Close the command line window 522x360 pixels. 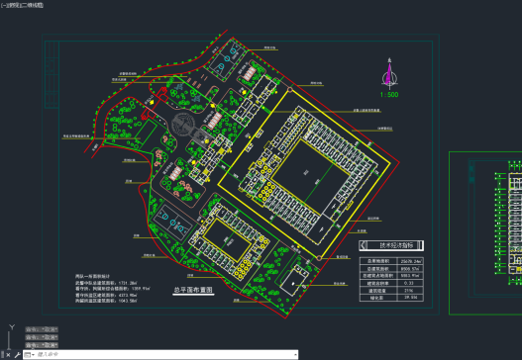pyautogui.click(x=8, y=355)
